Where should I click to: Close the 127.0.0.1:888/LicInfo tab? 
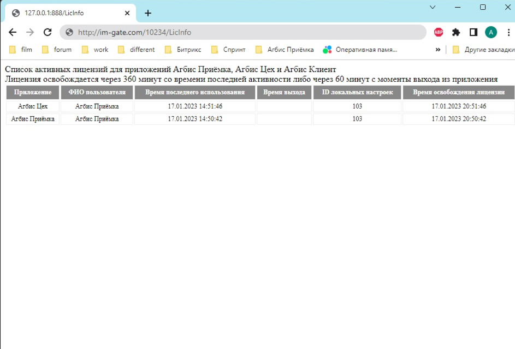click(127, 13)
